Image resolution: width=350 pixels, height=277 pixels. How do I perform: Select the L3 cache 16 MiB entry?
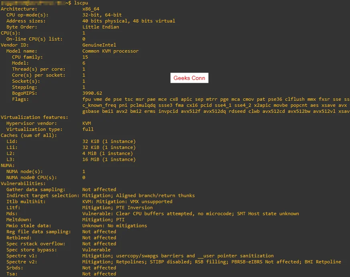pos(92,159)
